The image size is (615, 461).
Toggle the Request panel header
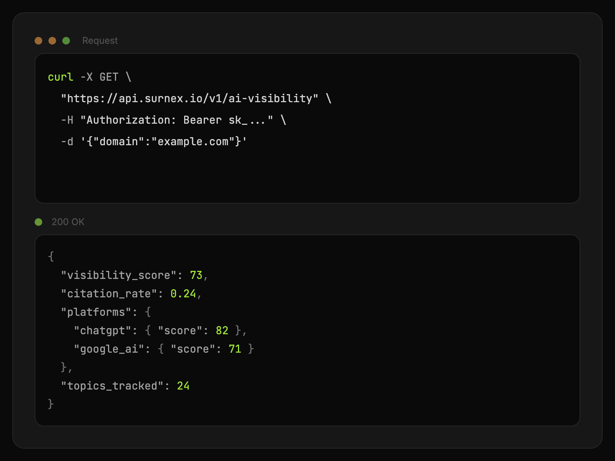point(100,40)
